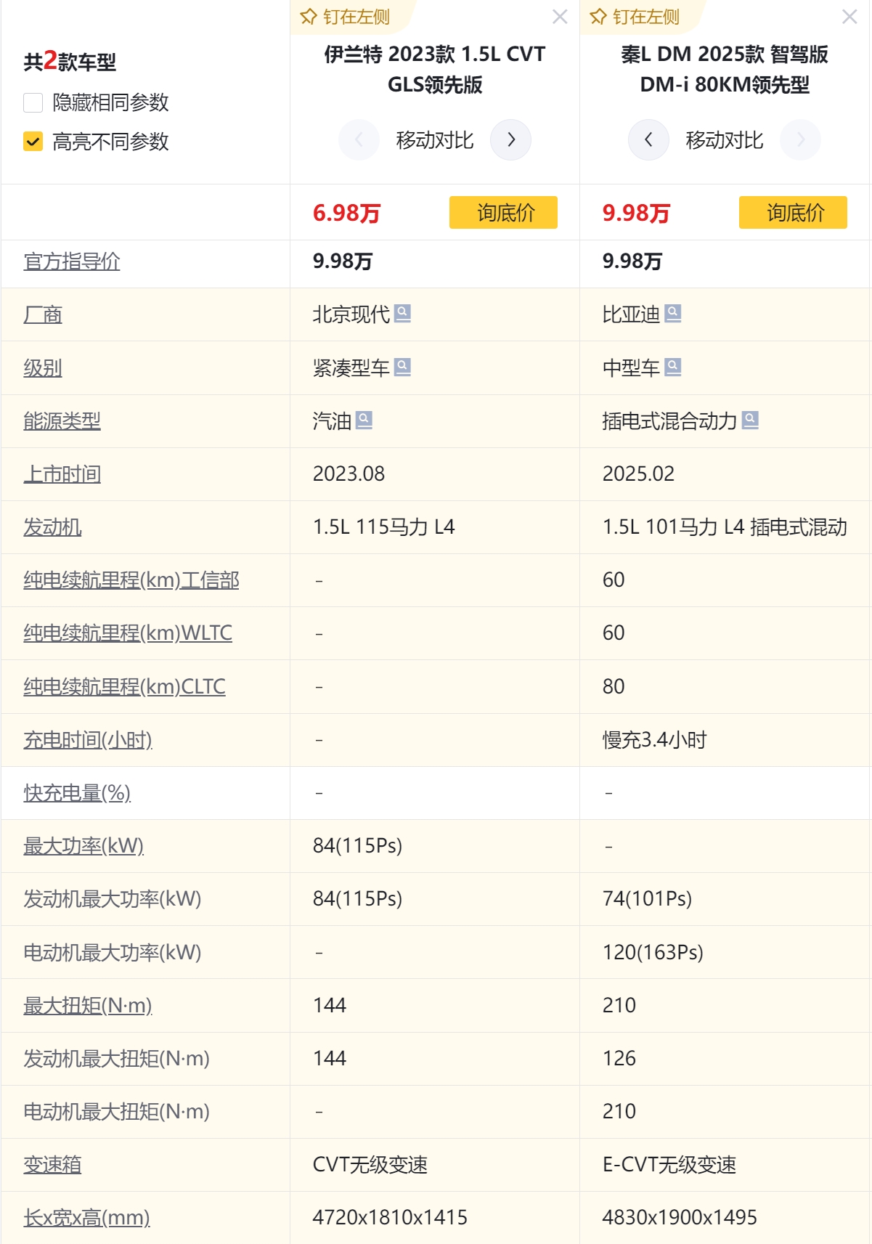Click the 9.98万 red dealer price

pyautogui.click(x=637, y=213)
